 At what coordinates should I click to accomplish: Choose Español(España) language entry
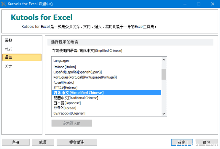tap(78, 72)
